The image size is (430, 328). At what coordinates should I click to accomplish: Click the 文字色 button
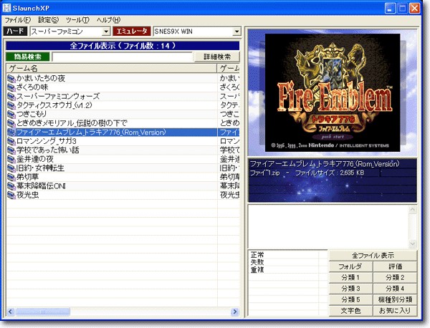[x=350, y=311]
